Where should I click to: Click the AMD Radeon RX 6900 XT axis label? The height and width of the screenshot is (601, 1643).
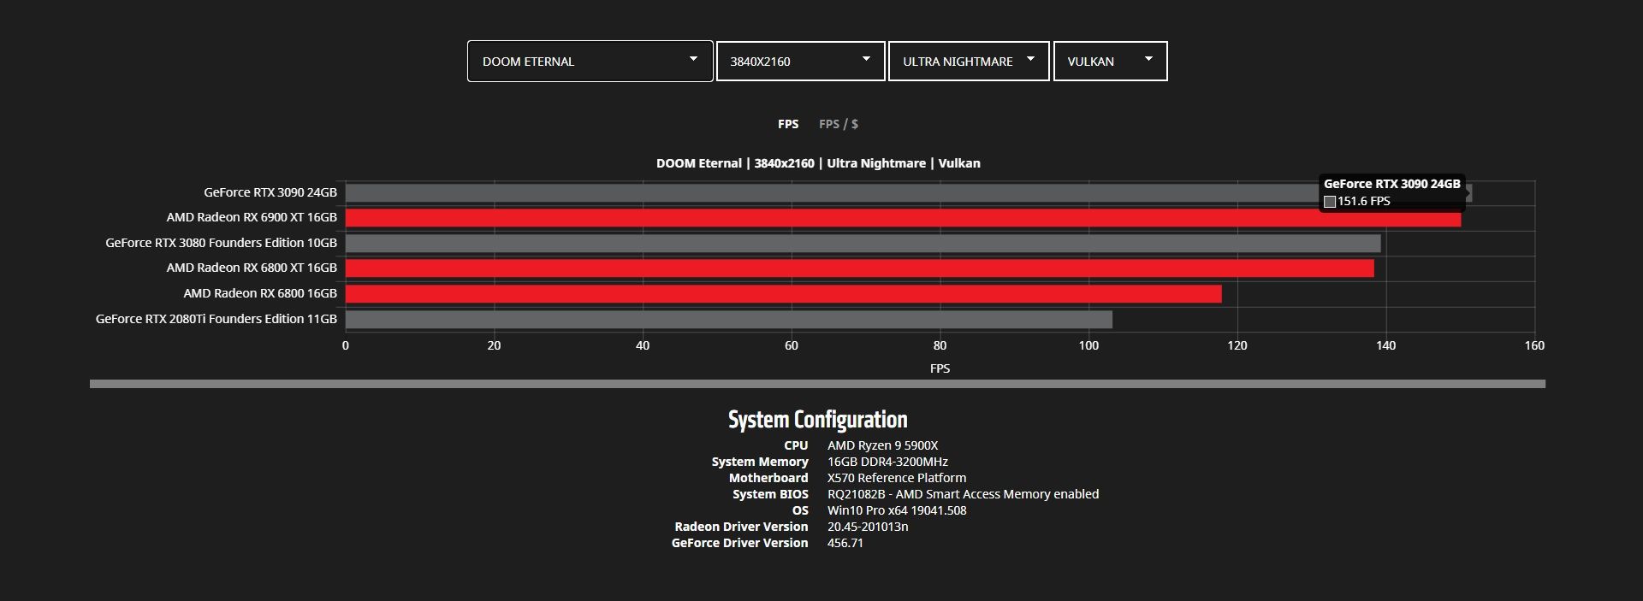click(x=252, y=218)
